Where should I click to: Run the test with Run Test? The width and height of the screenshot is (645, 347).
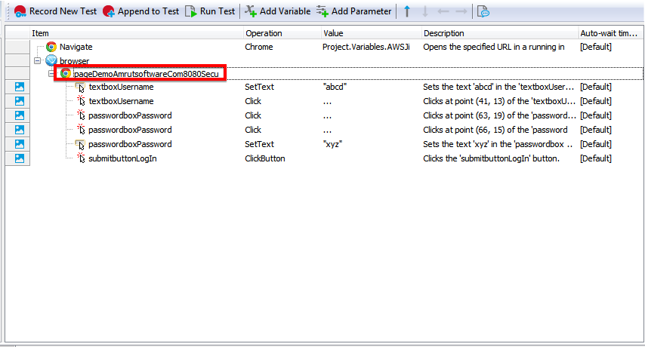click(211, 11)
